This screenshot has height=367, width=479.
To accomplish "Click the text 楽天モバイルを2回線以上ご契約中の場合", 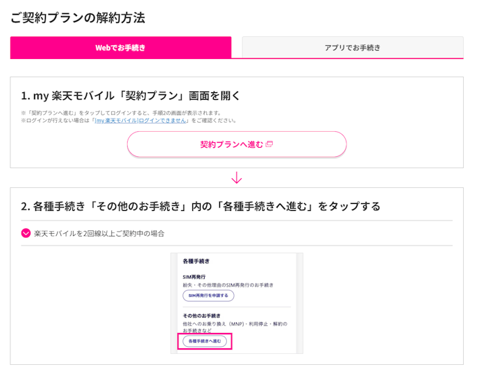I will [x=99, y=234].
